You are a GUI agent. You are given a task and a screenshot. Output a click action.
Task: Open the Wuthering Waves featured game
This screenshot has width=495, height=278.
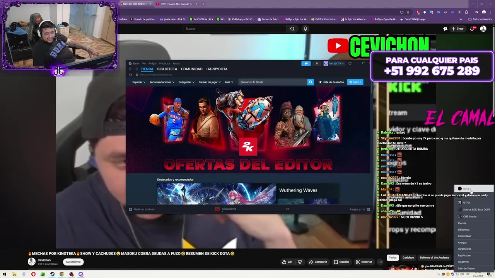click(248, 194)
